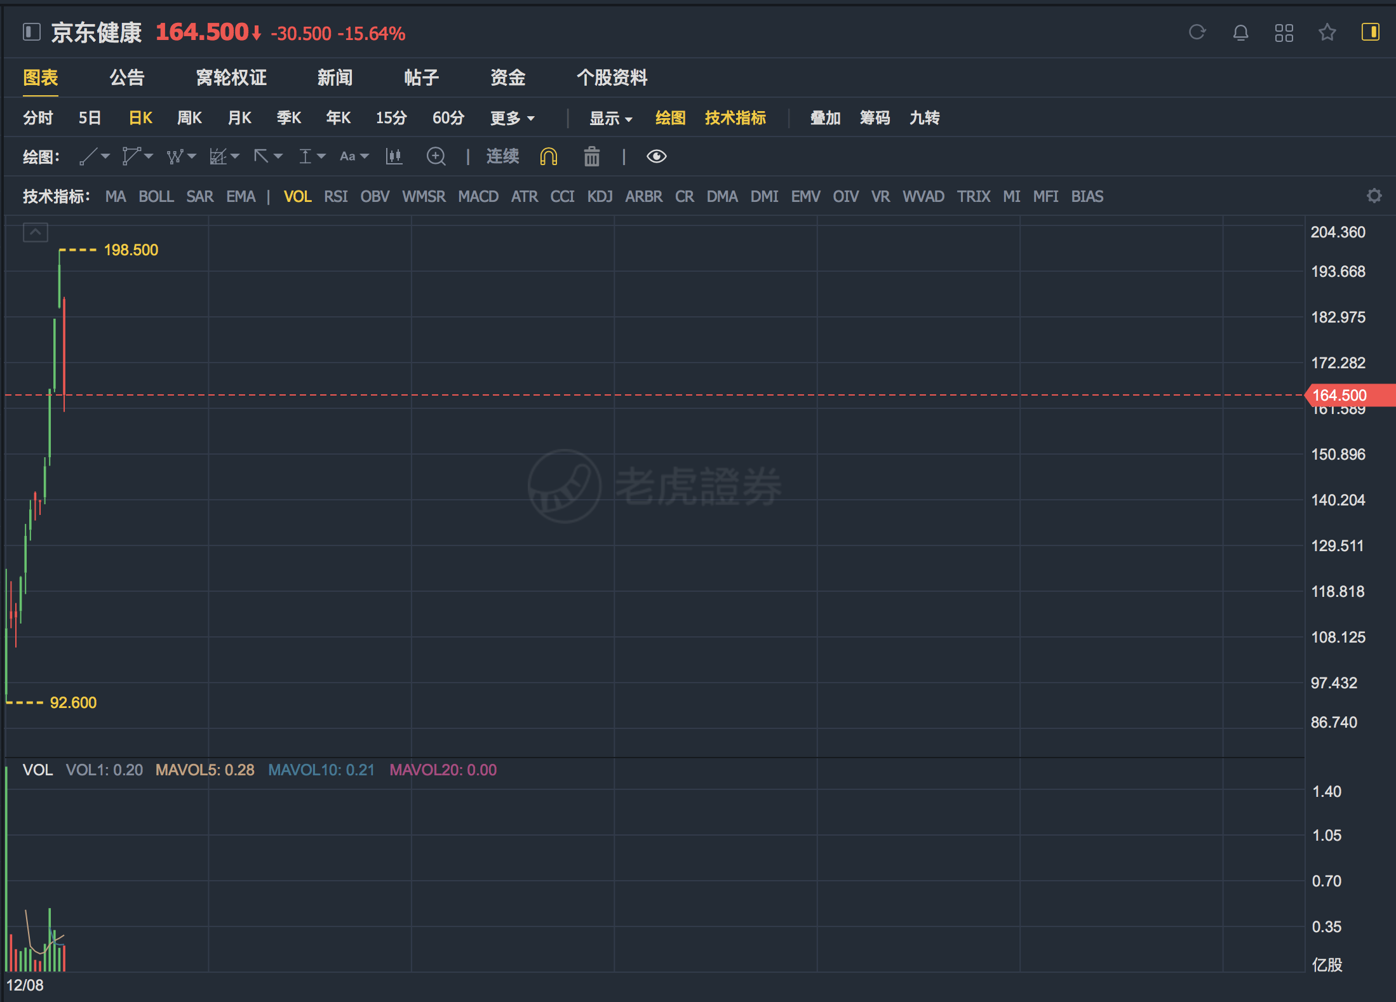Select the Fibonacci/gann grid drawing tool

[218, 156]
